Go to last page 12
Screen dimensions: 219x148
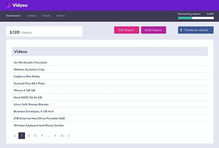click(62, 136)
